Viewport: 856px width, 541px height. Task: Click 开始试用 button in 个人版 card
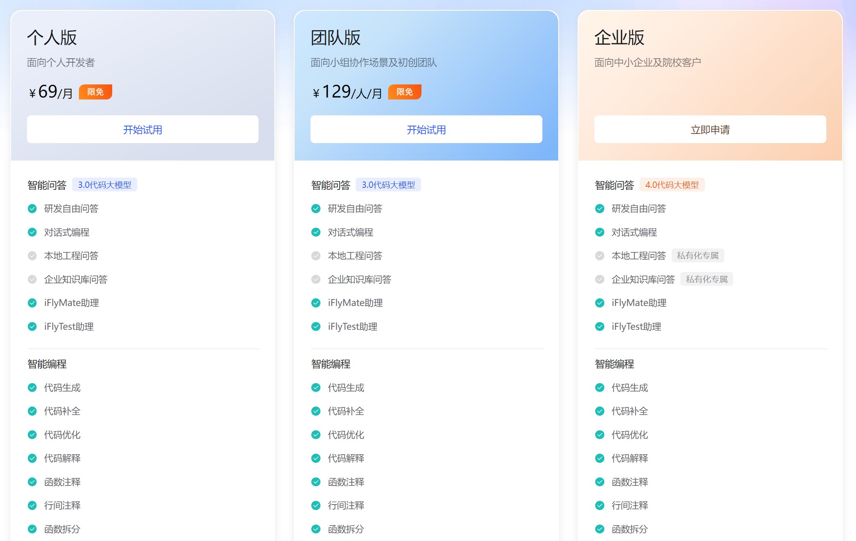(x=142, y=130)
